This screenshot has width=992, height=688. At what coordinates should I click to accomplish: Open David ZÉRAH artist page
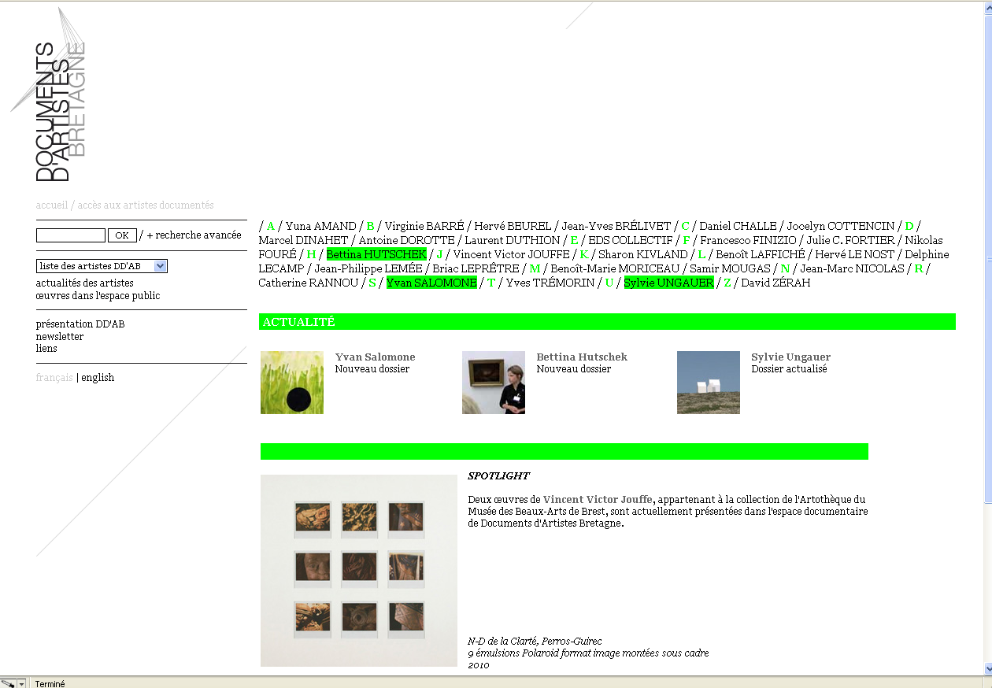[x=775, y=283]
